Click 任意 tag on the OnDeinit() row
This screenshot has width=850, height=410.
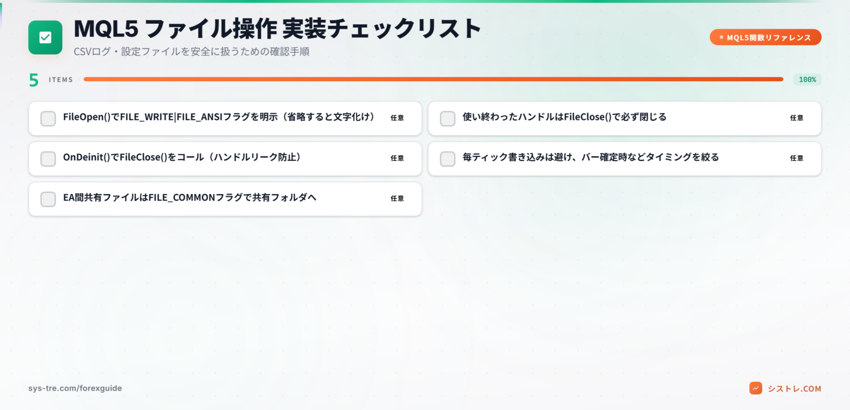(397, 158)
